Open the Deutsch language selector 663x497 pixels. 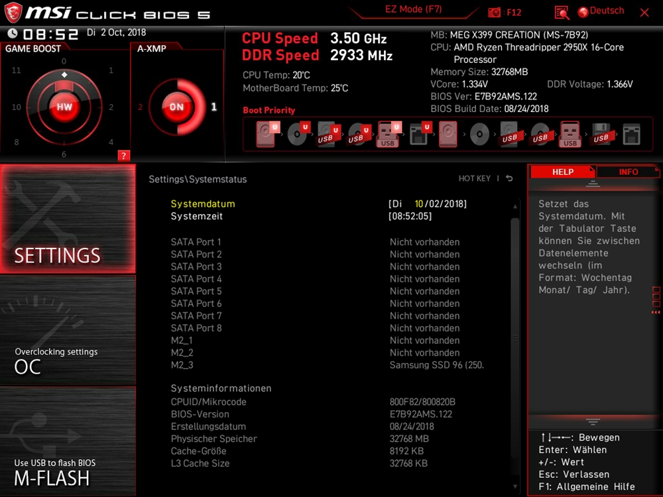[x=601, y=11]
